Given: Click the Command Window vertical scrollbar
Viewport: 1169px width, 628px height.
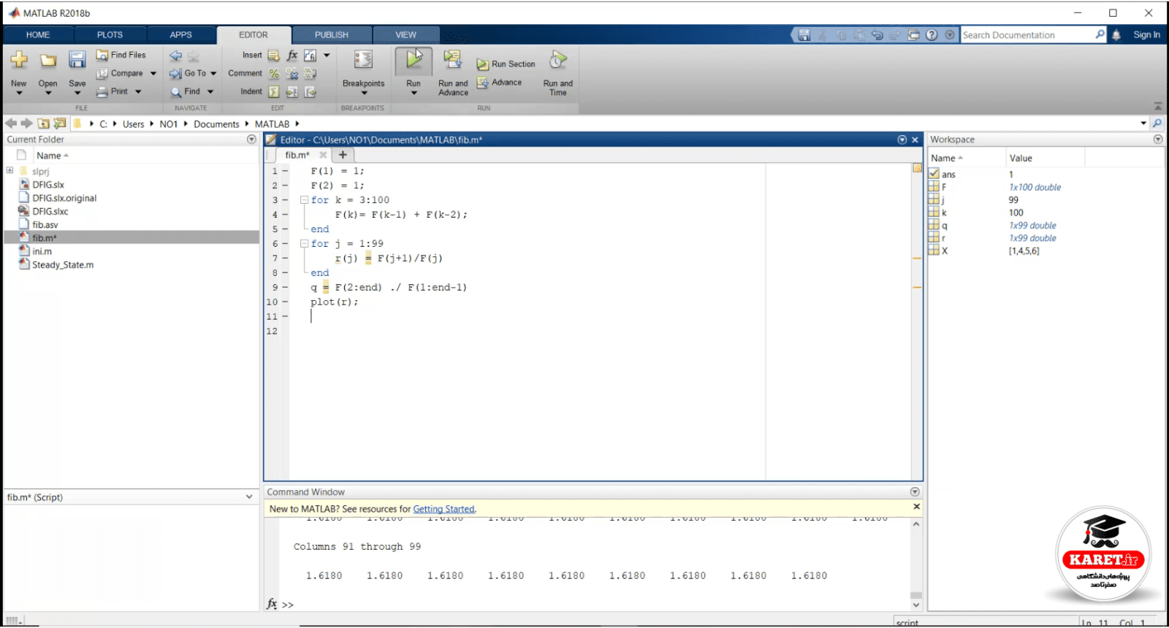Looking at the screenshot, I should click(916, 564).
